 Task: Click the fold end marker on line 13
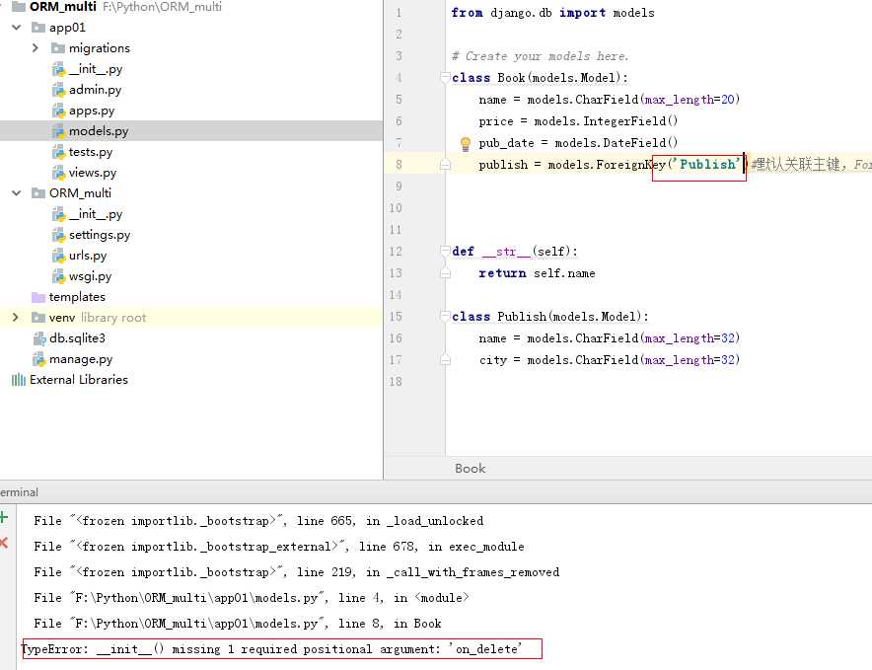[x=445, y=273]
